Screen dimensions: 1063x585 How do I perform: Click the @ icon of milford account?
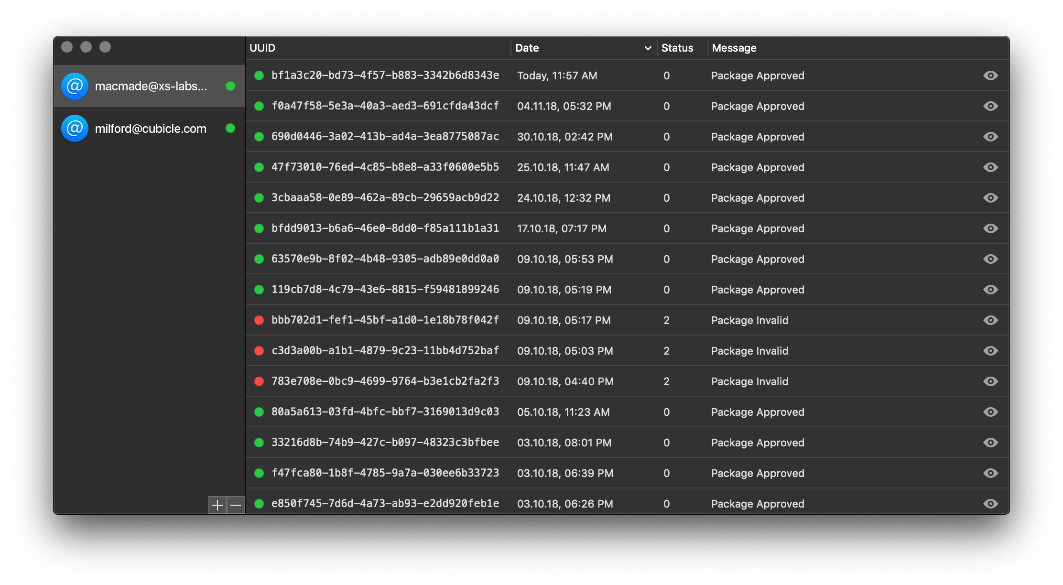pyautogui.click(x=75, y=128)
